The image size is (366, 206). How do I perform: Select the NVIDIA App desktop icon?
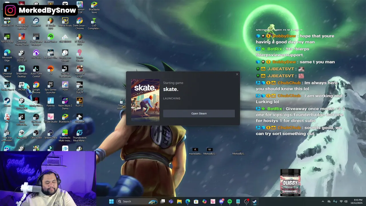point(7,38)
